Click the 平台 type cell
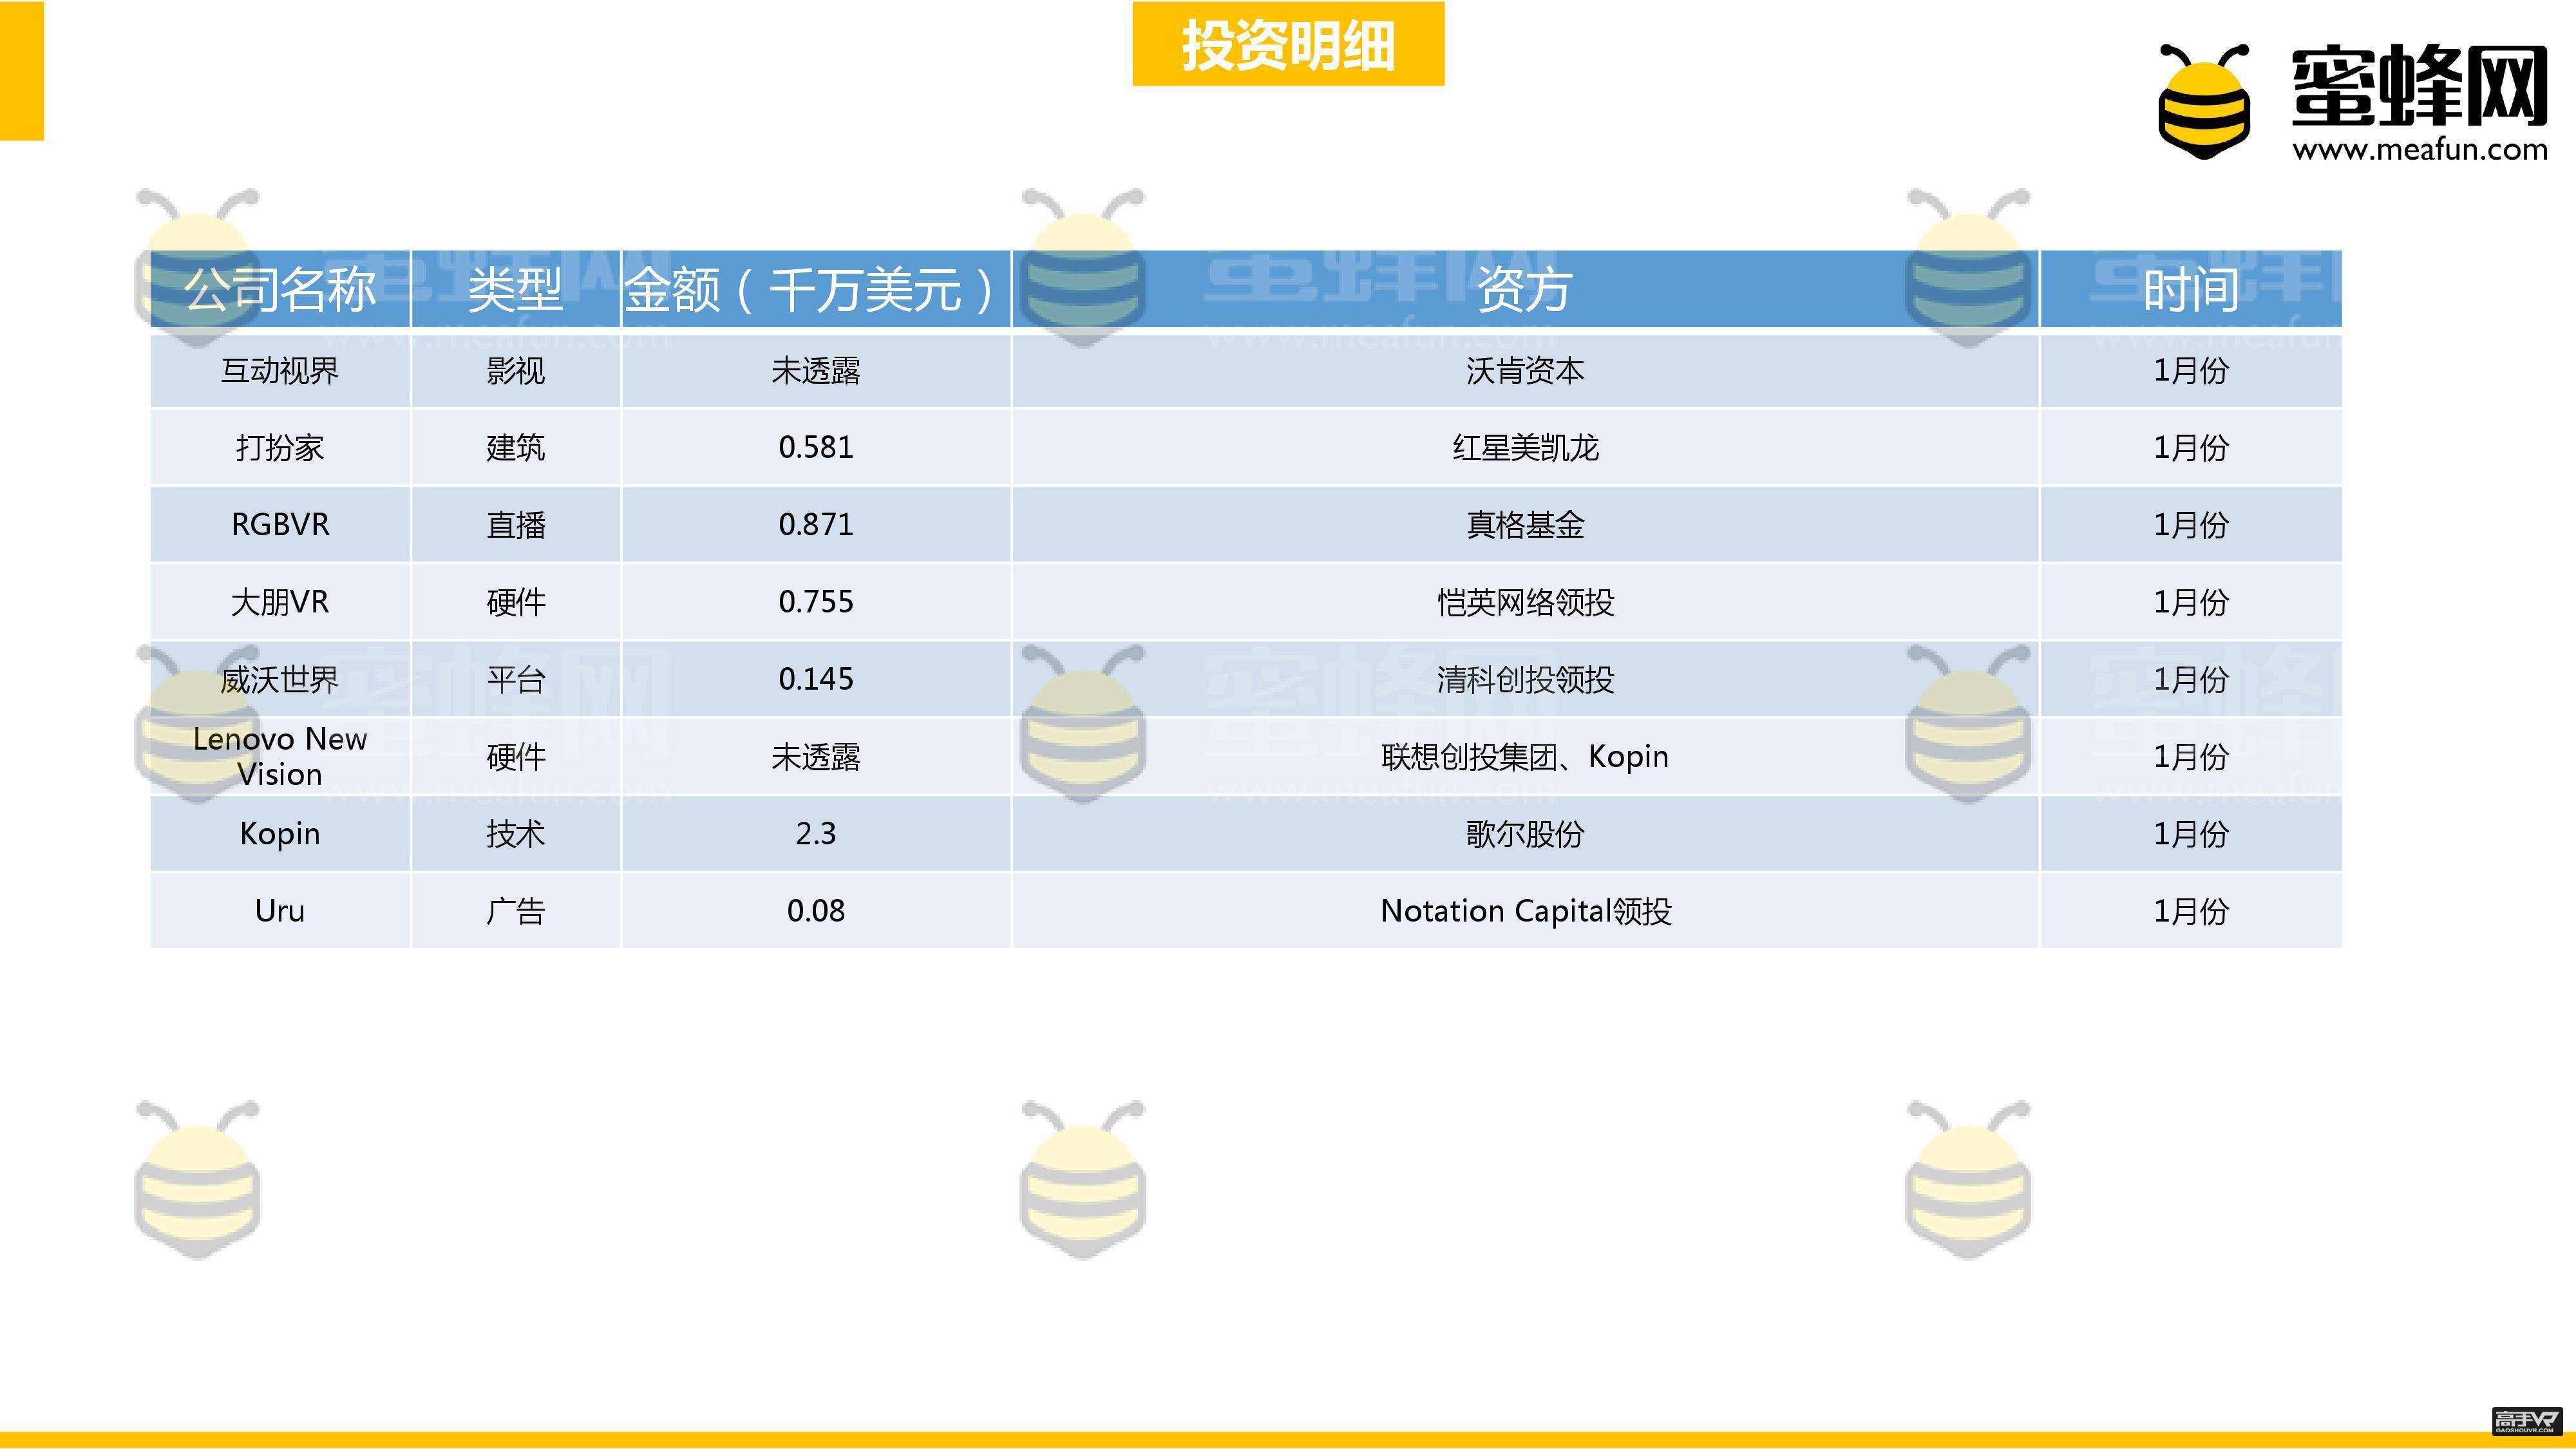This screenshot has width=2576, height=1449. click(516, 679)
